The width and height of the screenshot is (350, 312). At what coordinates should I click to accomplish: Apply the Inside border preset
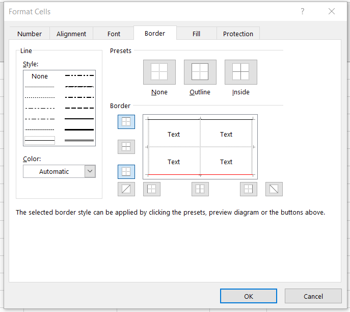click(241, 72)
